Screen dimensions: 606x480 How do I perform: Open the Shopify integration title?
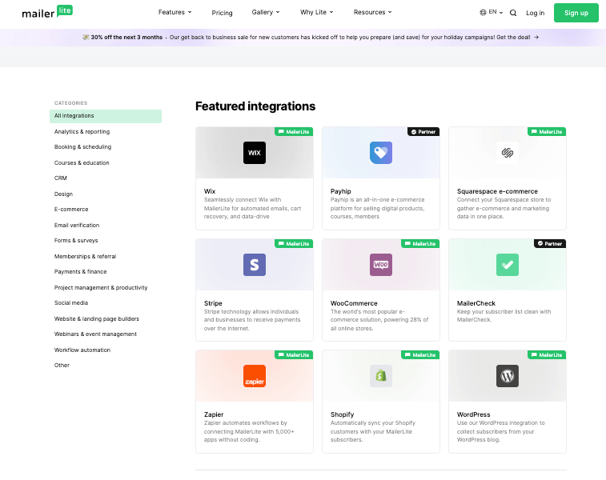342,414
